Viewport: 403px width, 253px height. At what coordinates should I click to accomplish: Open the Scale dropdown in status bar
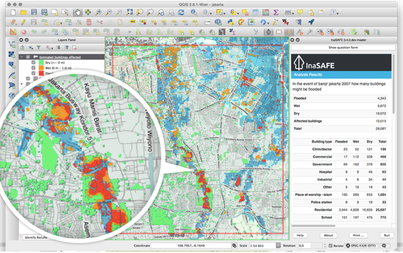coord(278,245)
